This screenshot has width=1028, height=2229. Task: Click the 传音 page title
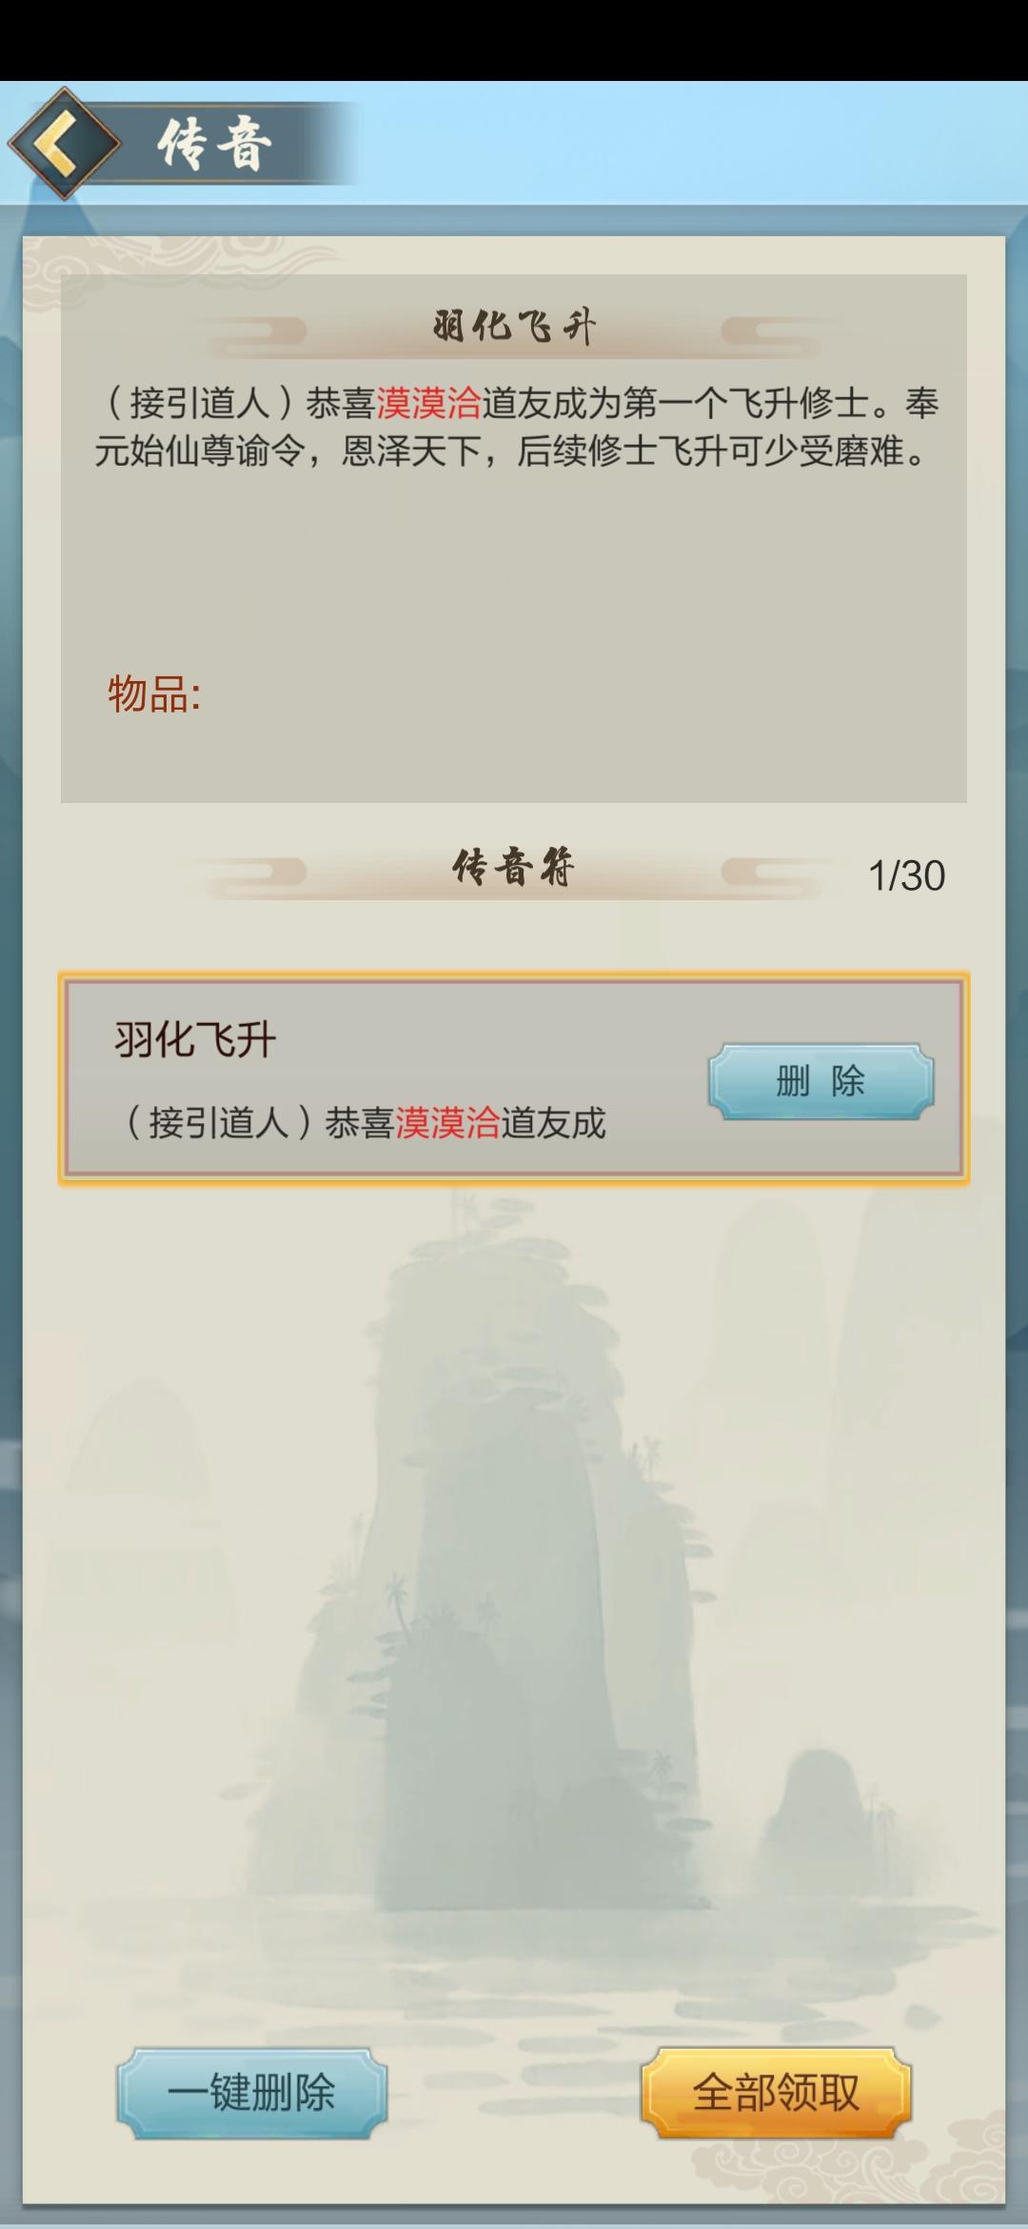(x=215, y=145)
